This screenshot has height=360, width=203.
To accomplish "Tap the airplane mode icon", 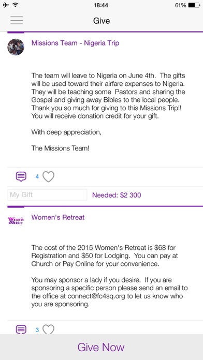I will tap(6, 5).
